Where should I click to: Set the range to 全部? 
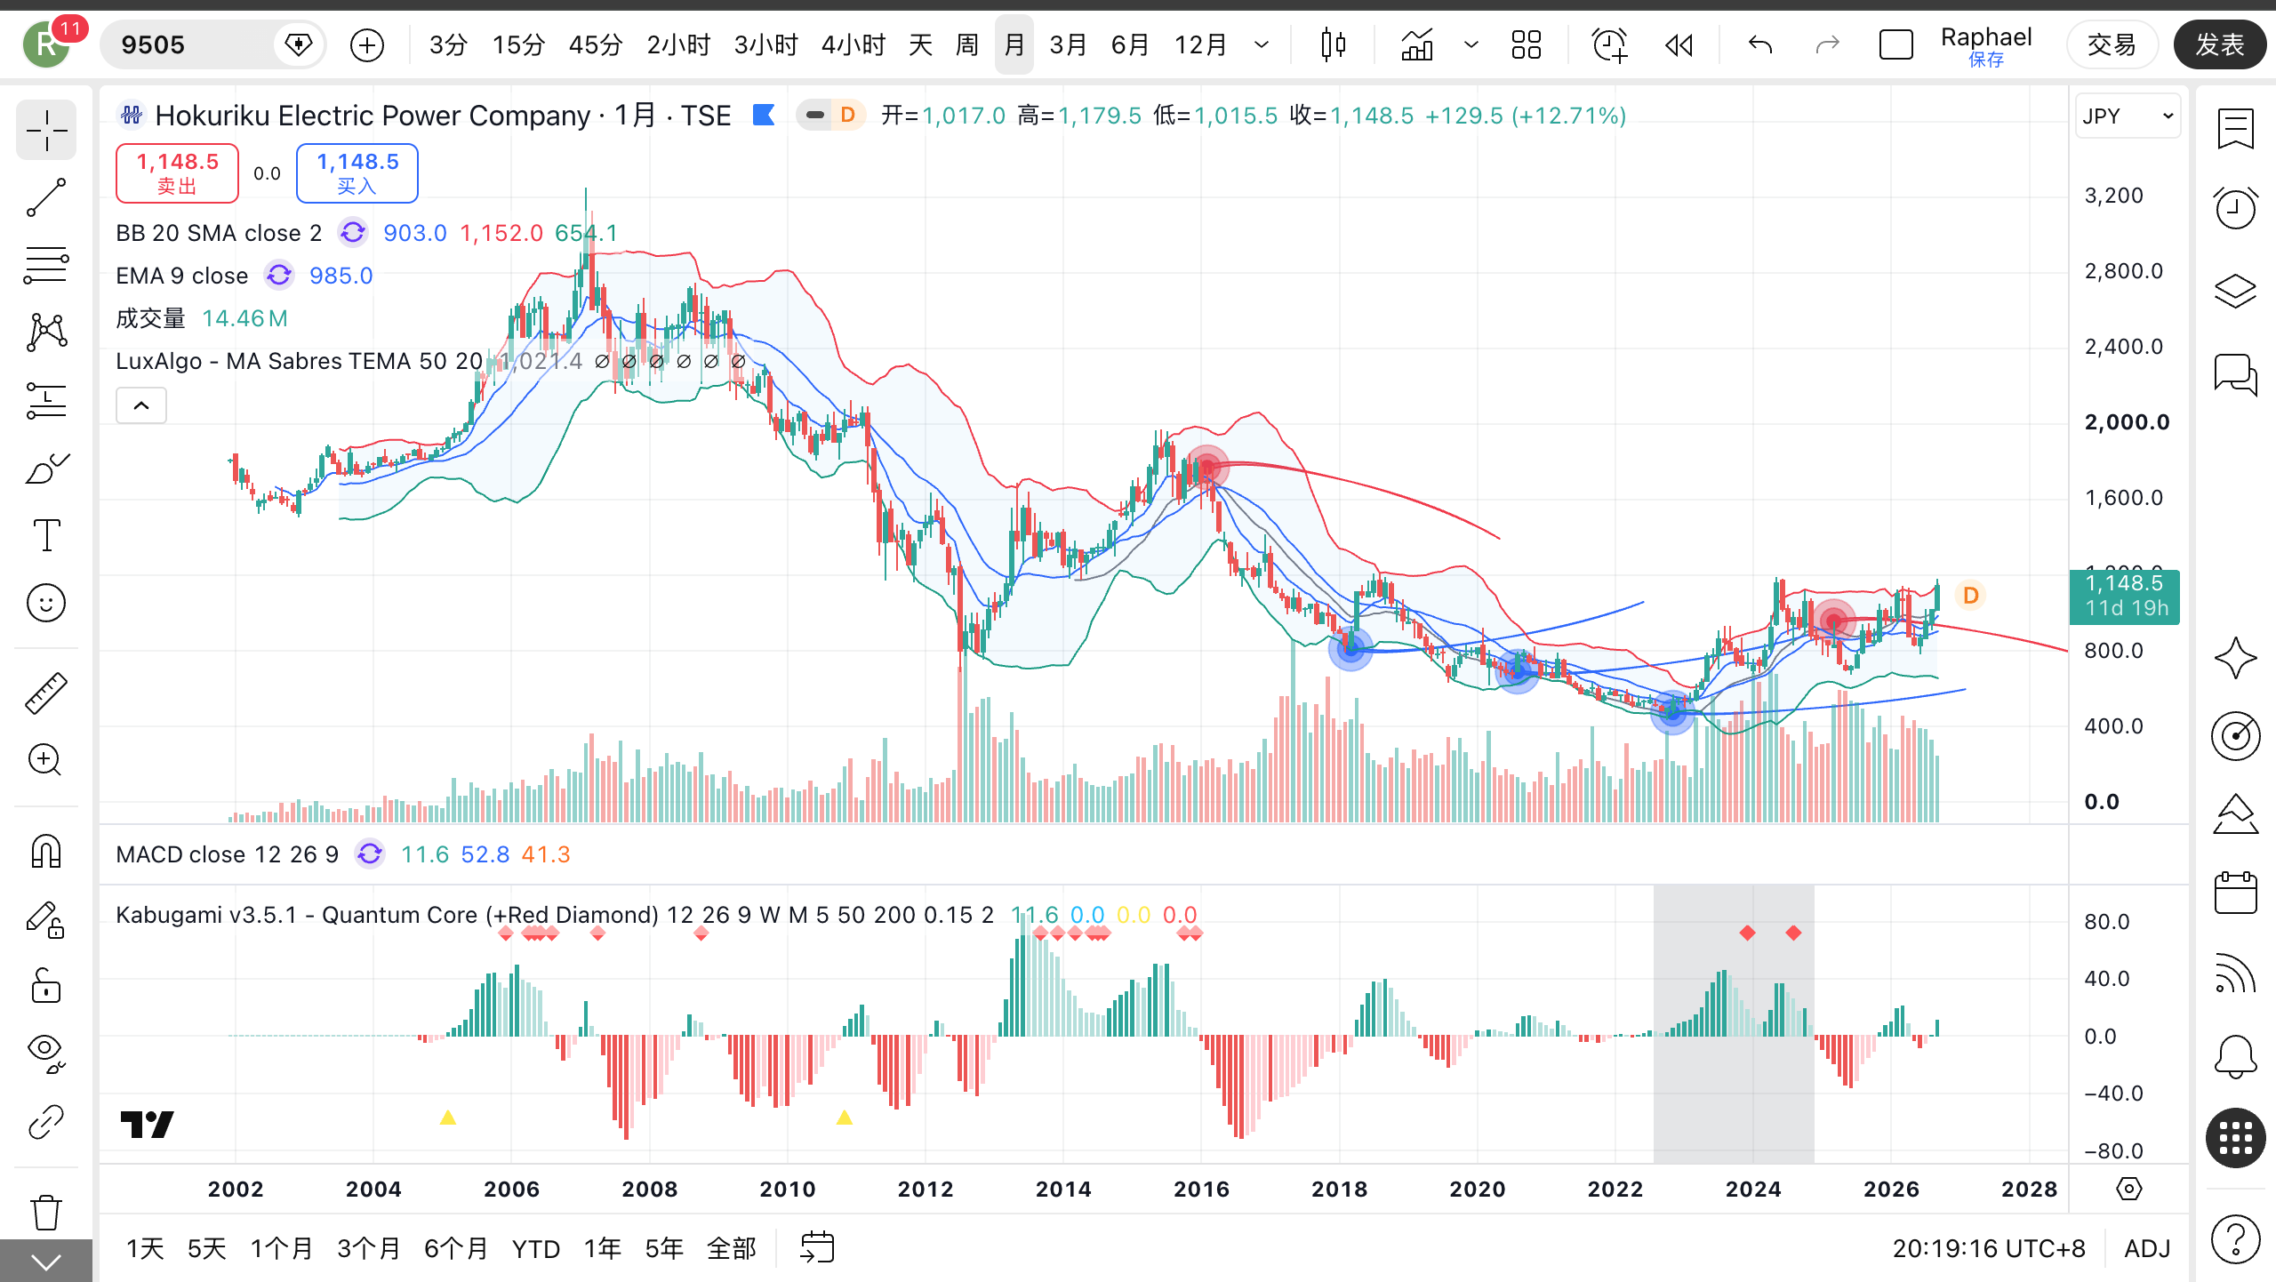click(732, 1249)
